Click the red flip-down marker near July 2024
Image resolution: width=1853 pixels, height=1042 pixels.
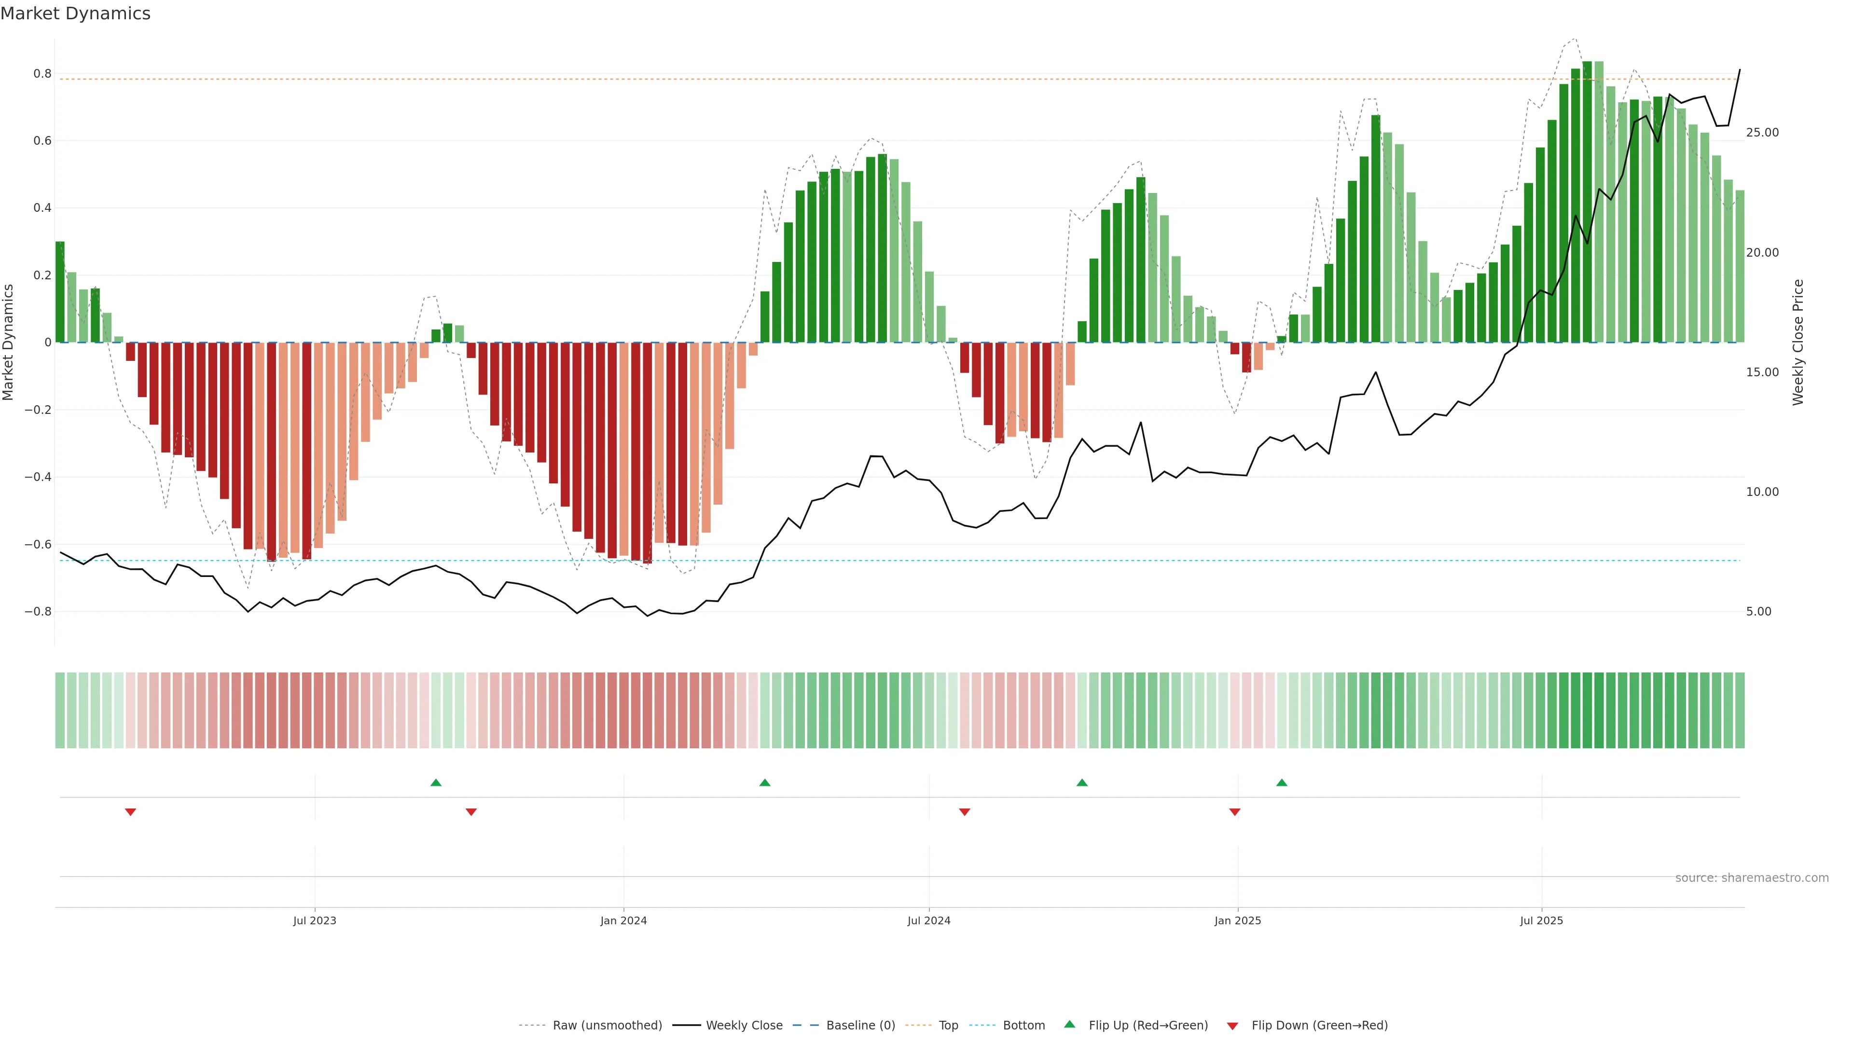coord(965,812)
